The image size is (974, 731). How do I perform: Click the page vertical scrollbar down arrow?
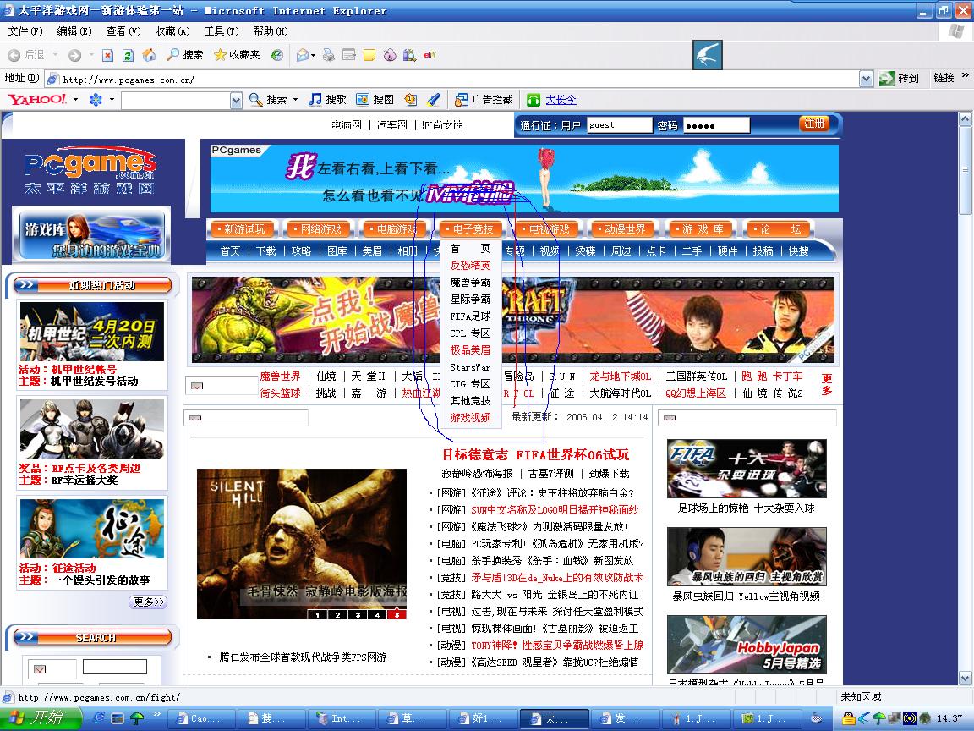(x=966, y=678)
